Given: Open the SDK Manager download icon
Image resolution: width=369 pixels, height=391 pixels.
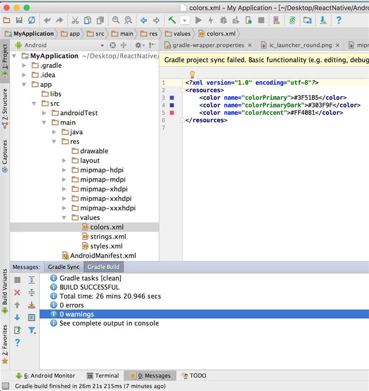Looking at the screenshot, I should pos(323,20).
